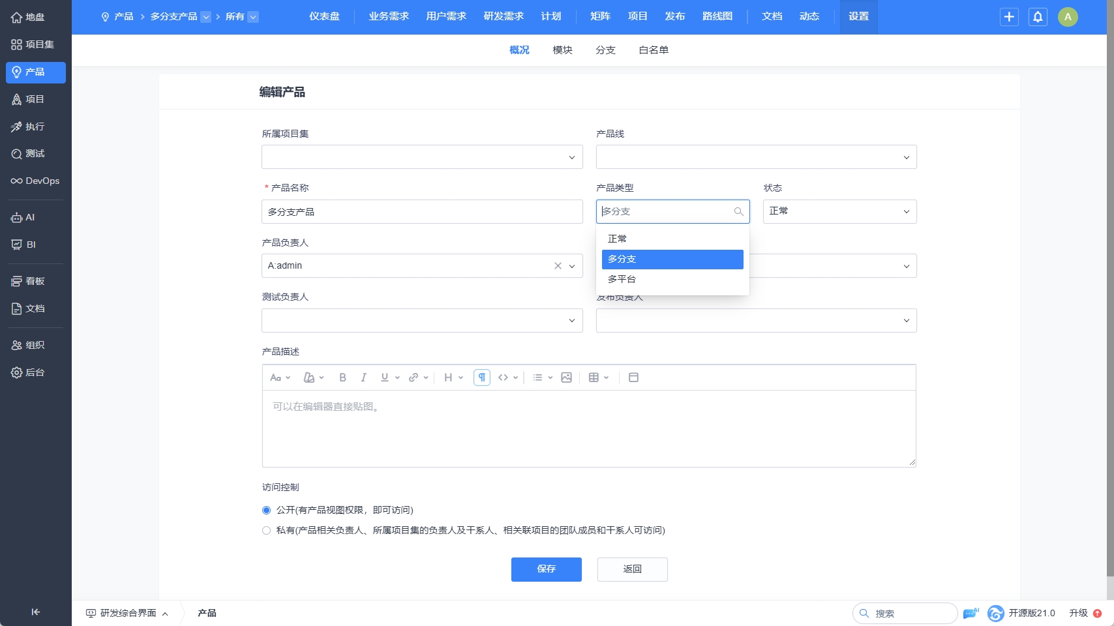1114x626 pixels.
Task: Click the 产品名称 input field
Action: pos(422,212)
